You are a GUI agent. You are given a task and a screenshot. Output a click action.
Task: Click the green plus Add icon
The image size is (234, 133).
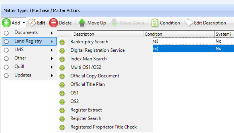coord(6,23)
